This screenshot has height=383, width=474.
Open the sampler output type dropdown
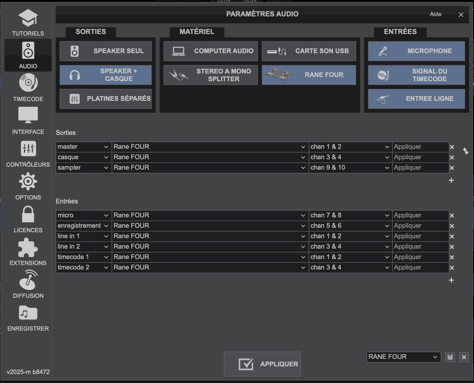pos(84,167)
